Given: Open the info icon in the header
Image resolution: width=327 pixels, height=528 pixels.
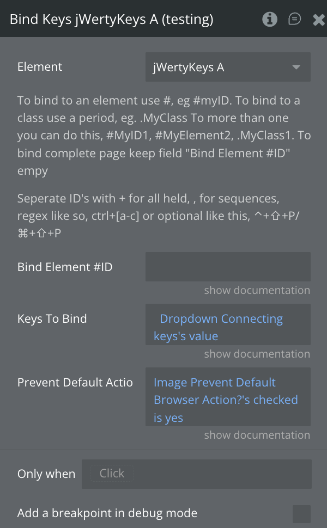Looking at the screenshot, I should pos(269,20).
